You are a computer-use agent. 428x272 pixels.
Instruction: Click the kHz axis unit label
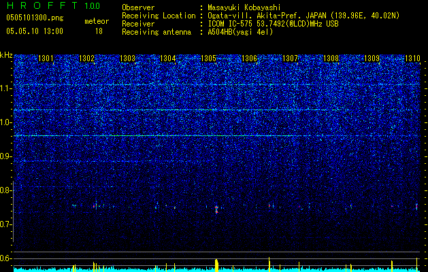point(6,55)
